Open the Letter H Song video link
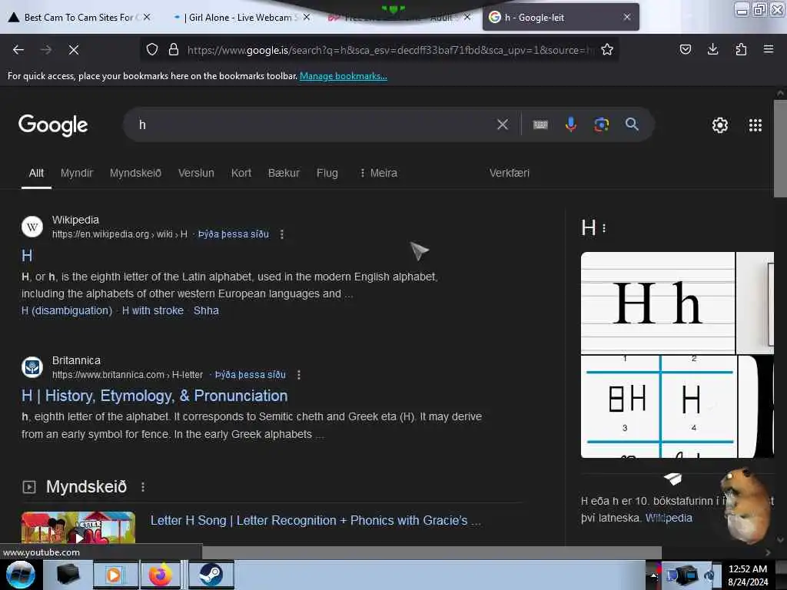Viewport: 787px width, 590px height. click(315, 520)
